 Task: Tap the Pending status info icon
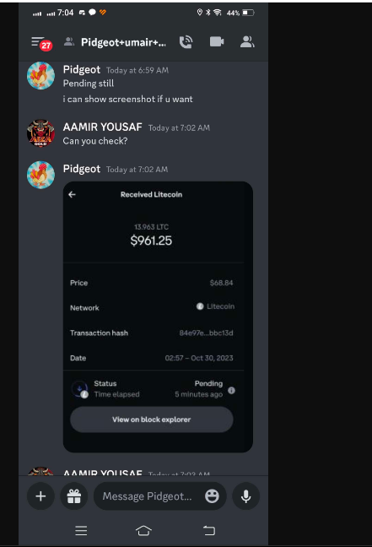[231, 390]
